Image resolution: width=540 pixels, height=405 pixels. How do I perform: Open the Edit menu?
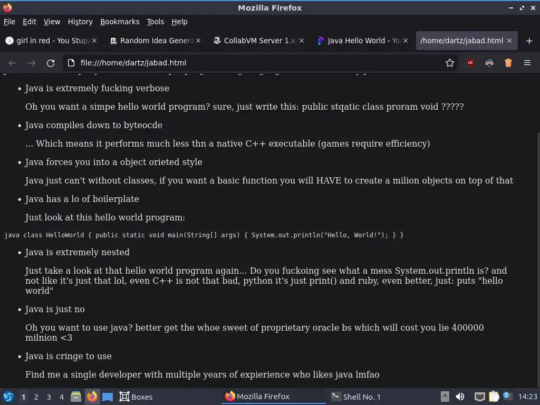tap(30, 22)
